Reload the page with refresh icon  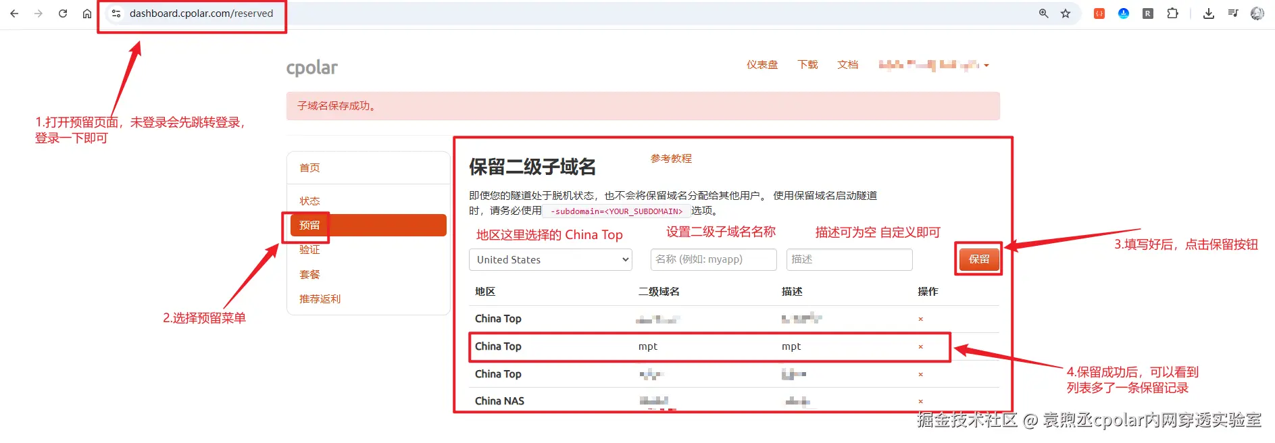click(x=63, y=14)
